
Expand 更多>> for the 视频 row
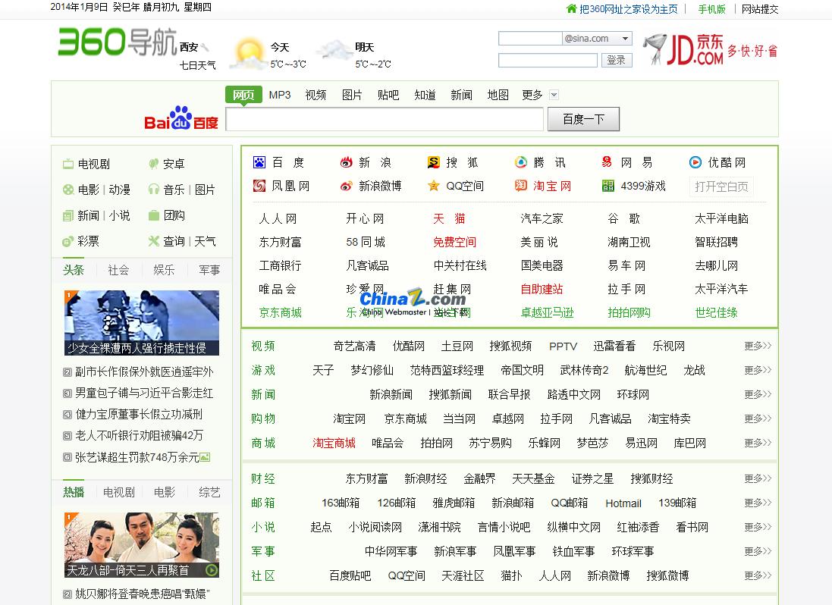(758, 346)
